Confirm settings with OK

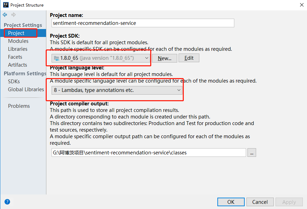coord(231,202)
